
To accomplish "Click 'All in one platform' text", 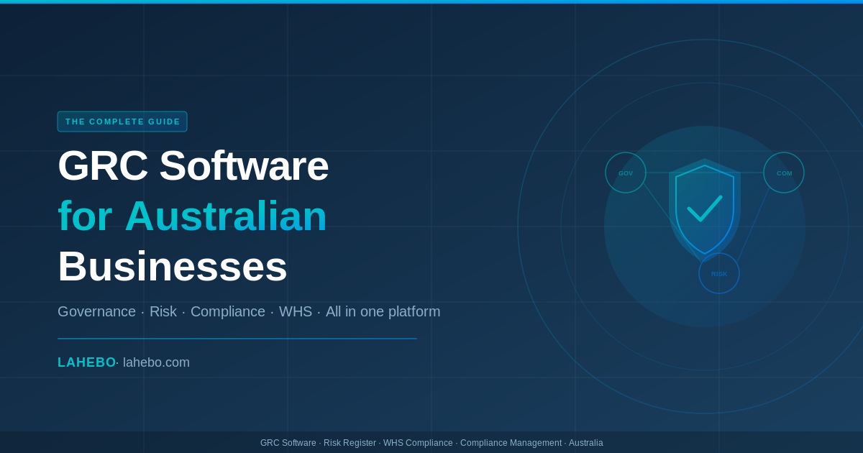I will (x=383, y=311).
